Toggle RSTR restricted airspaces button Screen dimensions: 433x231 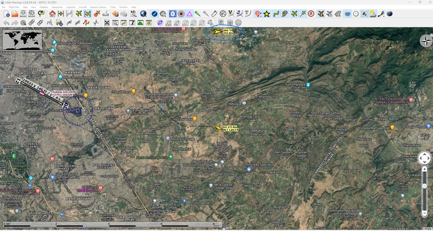point(185,23)
